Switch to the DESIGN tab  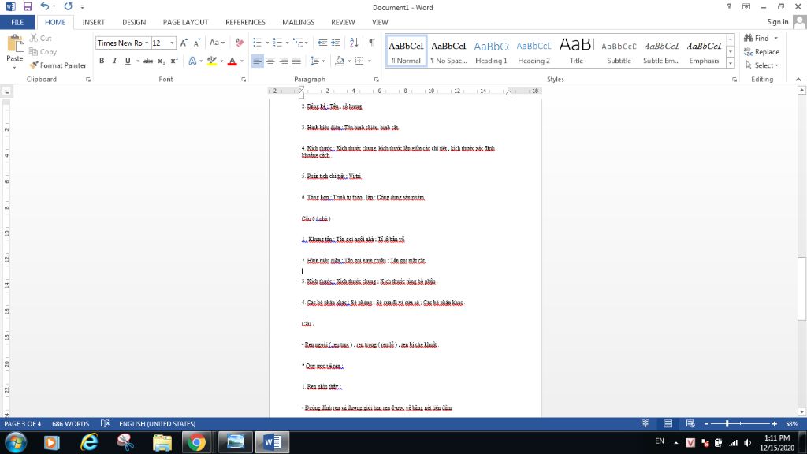[134, 22]
